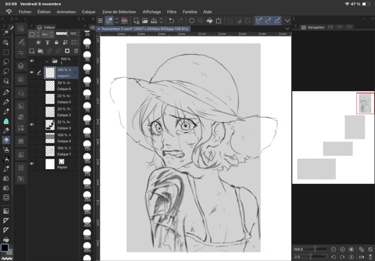This screenshot has height=261, width=375.
Task: Save the canvas using the save icon
Action: click(x=154, y=21)
